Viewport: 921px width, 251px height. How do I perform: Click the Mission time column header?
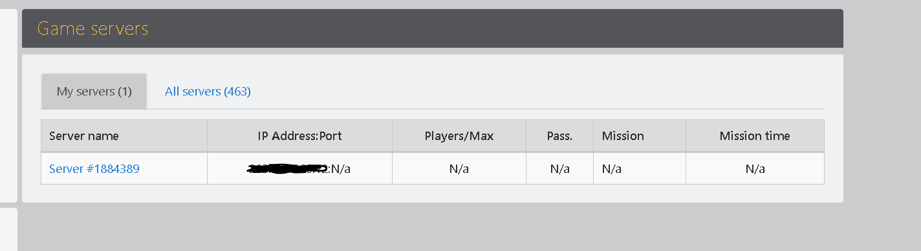coord(755,136)
